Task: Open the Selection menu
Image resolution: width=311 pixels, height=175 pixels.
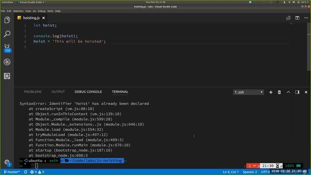Action: (x=18, y=11)
